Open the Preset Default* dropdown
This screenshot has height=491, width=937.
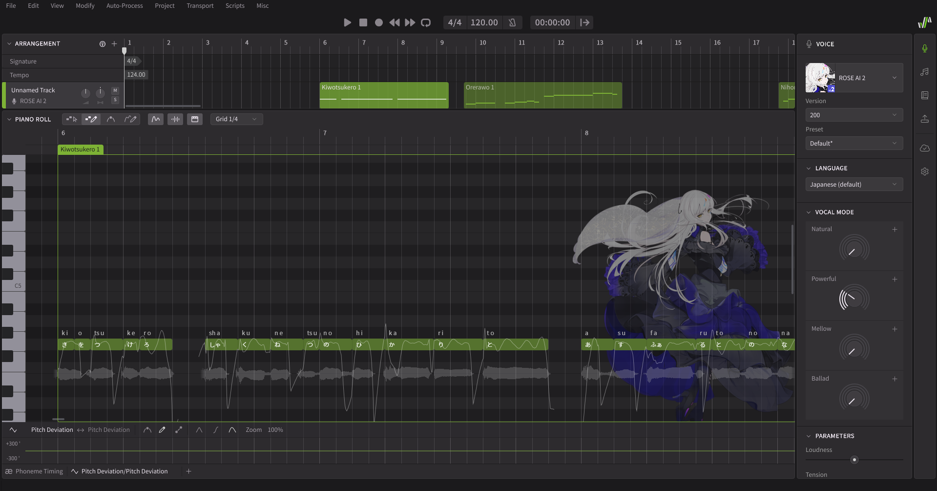(x=854, y=143)
